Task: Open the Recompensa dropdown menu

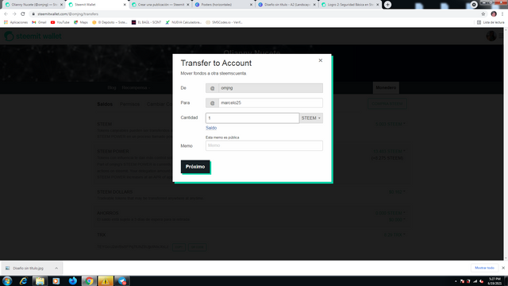Action: click(x=136, y=87)
